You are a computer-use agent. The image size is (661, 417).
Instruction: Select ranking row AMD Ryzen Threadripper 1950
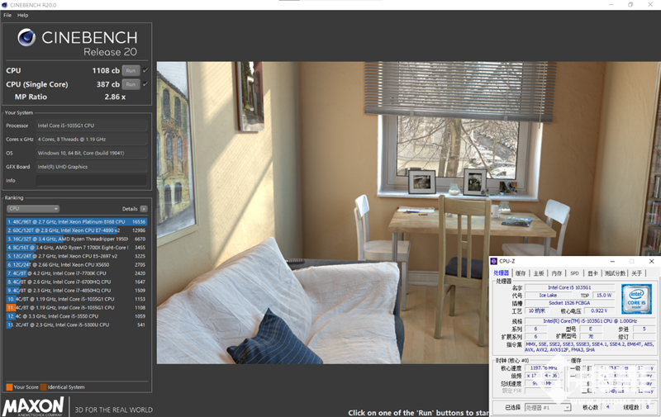76,239
